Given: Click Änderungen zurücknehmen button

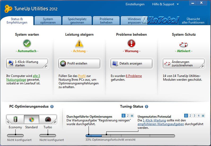Looking at the screenshot, I should coord(183,63).
